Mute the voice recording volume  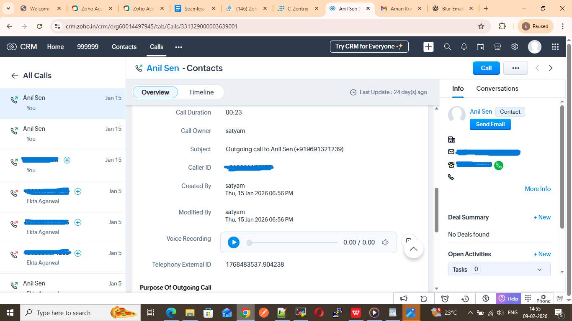385,242
